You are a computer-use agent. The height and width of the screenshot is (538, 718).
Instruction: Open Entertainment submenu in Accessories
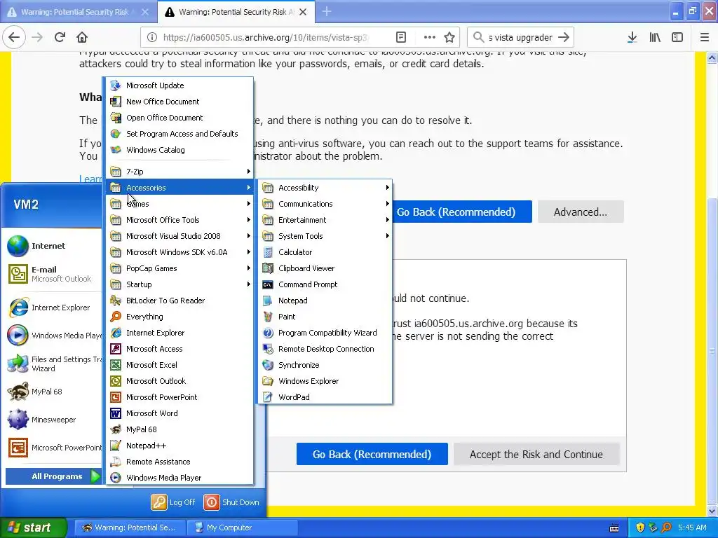point(325,219)
